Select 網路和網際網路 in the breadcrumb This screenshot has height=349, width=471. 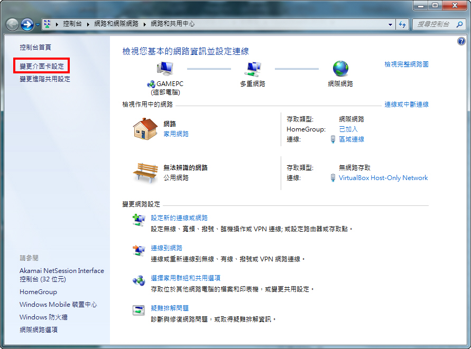116,24
